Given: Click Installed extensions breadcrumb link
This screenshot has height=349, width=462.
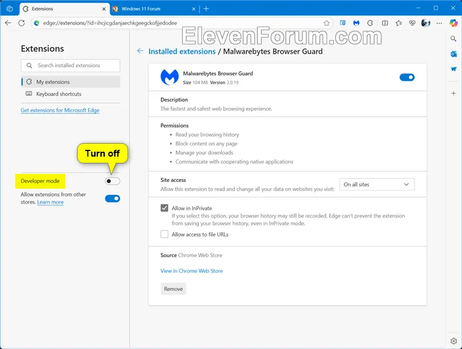Looking at the screenshot, I should pos(182,51).
